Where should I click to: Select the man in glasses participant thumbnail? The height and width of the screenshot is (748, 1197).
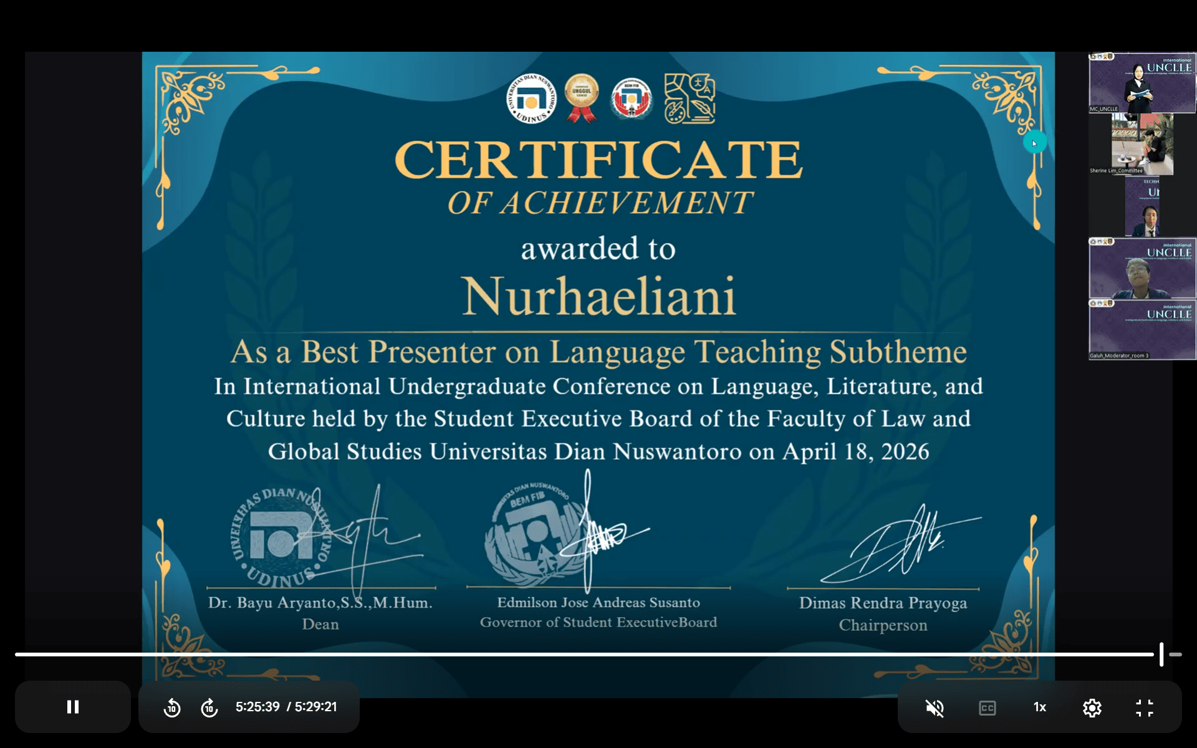[x=1142, y=268]
